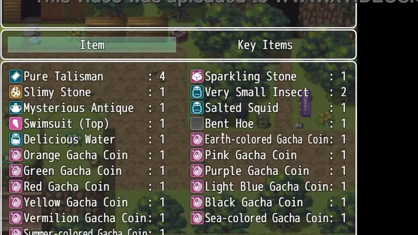Select the Mysterious Antique pot icon
This screenshot has height=235, width=418.
click(15, 108)
